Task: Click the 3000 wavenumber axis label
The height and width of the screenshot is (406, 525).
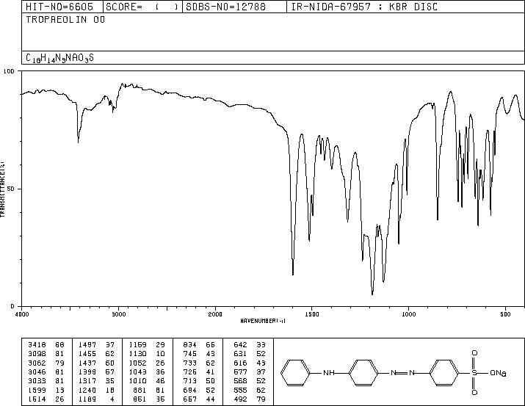Action: click(118, 314)
